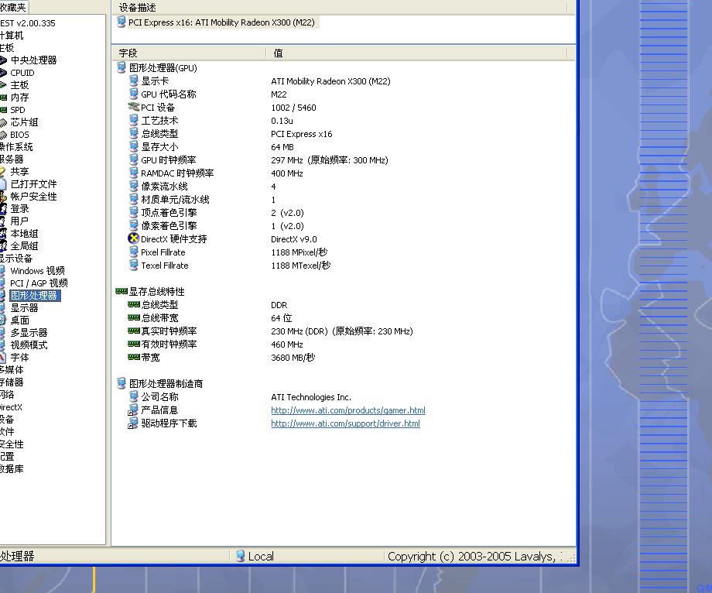Viewport: 712px width, 593px height.
Task: Select the DirectX v9.0 value
Action: coord(294,239)
